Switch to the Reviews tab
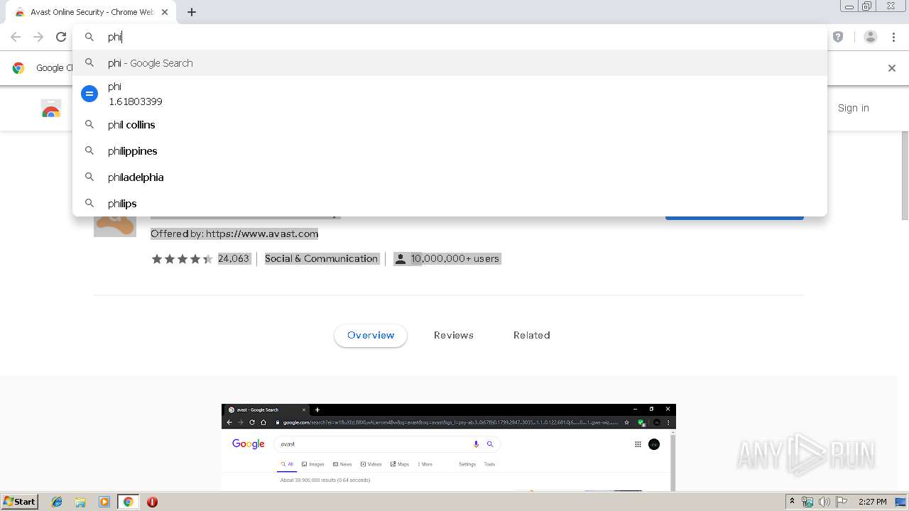909x511 pixels. tap(454, 335)
